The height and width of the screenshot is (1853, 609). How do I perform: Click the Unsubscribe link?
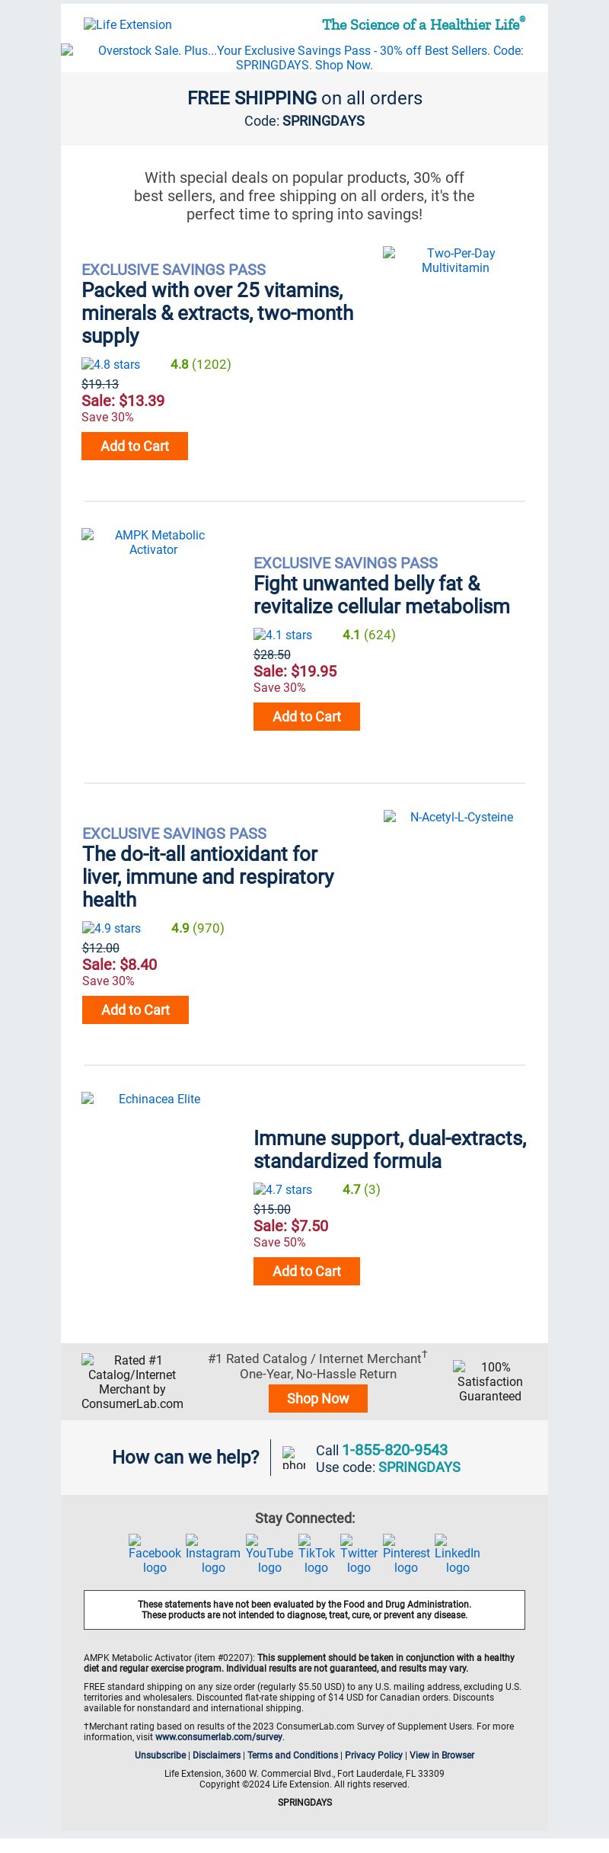click(161, 1755)
